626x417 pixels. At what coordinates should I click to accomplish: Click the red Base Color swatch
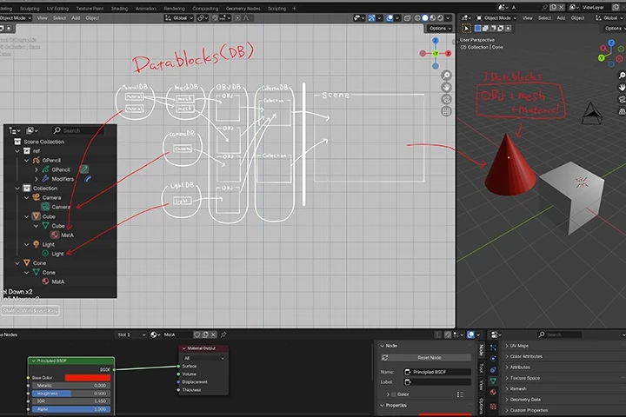click(x=87, y=377)
